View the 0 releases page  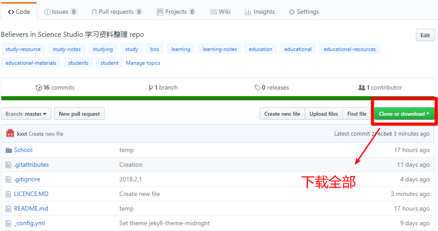(x=272, y=87)
